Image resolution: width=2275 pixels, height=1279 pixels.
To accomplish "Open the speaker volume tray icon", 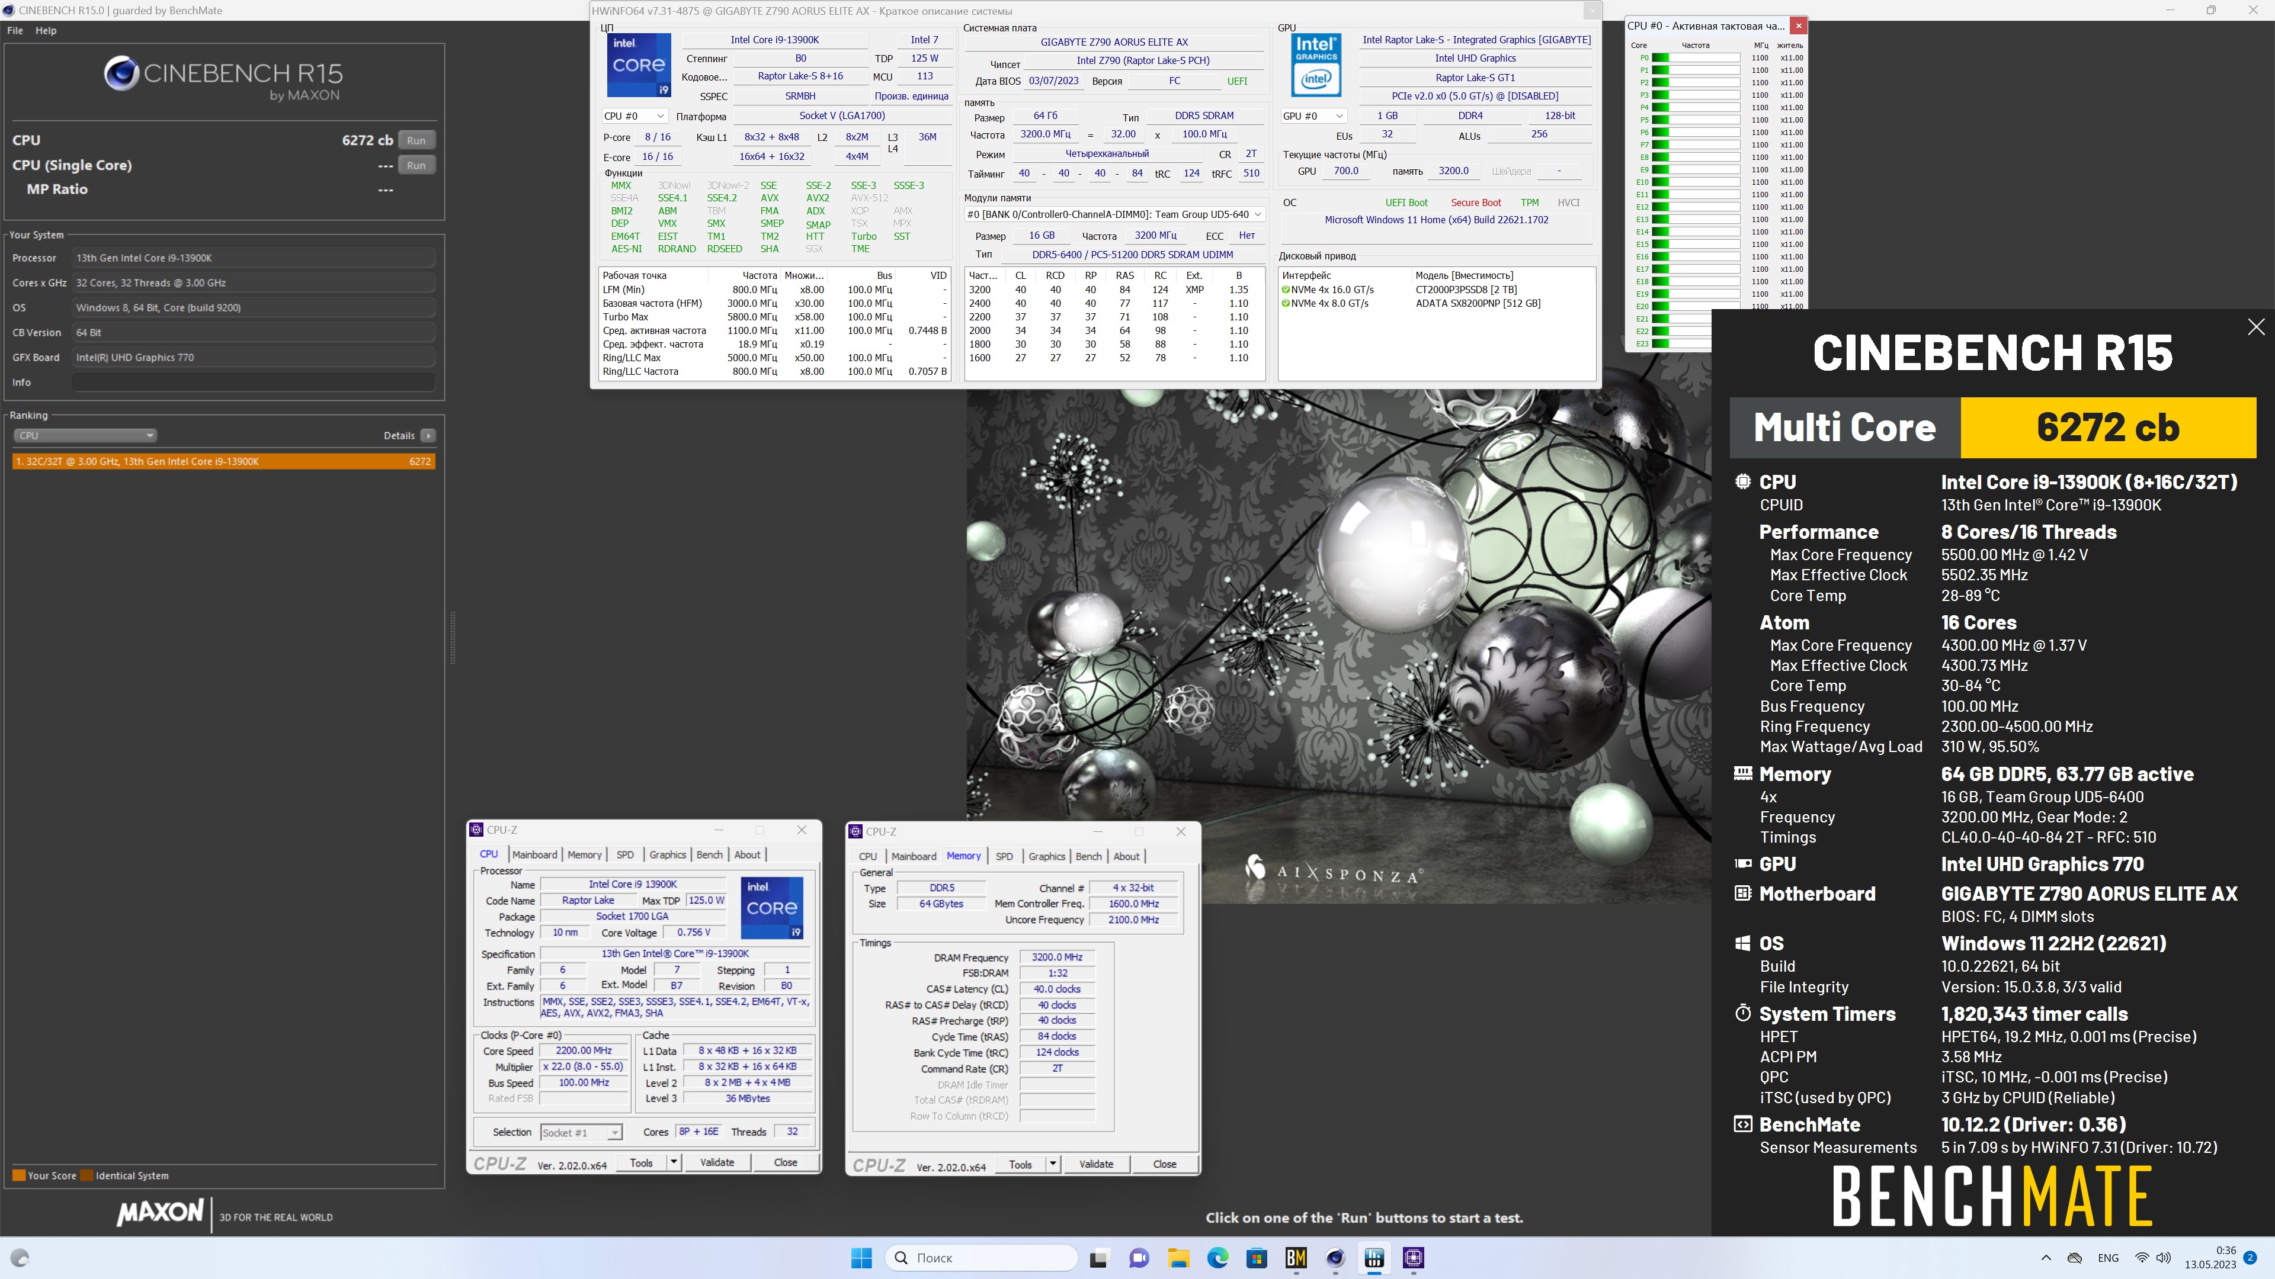I will click(x=2164, y=1258).
